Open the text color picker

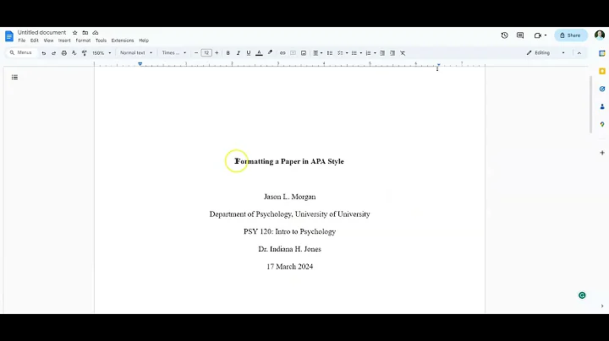259,53
